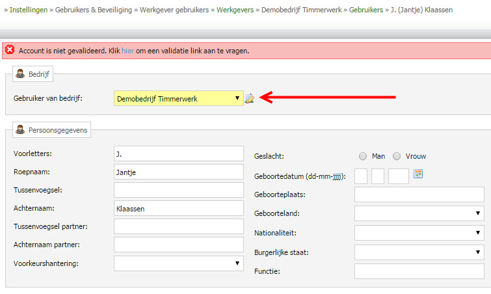Click Demobedrijf Timmerwerk in the breadcrumb
This screenshot has height=294, width=491.
coord(302,10)
